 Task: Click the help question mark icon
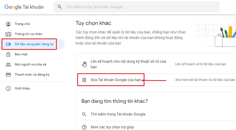pos(84,127)
